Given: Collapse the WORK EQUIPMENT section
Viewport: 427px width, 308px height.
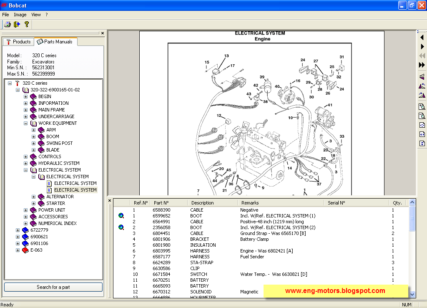Looking at the screenshot, I should (x=25, y=123).
